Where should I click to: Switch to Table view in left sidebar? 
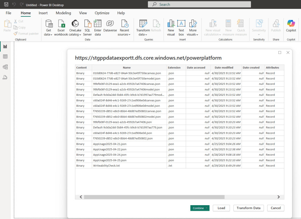click(x=5, y=57)
